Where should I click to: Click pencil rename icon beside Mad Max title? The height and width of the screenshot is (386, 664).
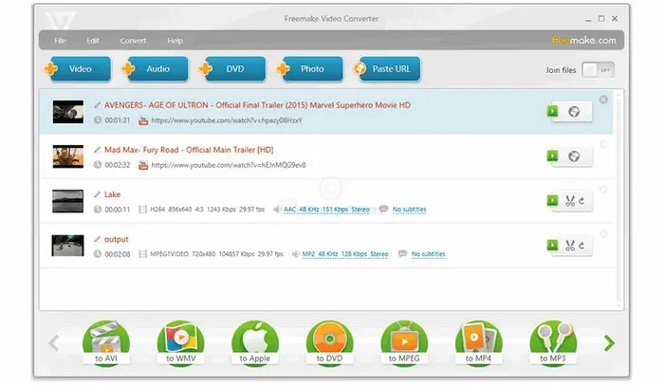pos(97,150)
